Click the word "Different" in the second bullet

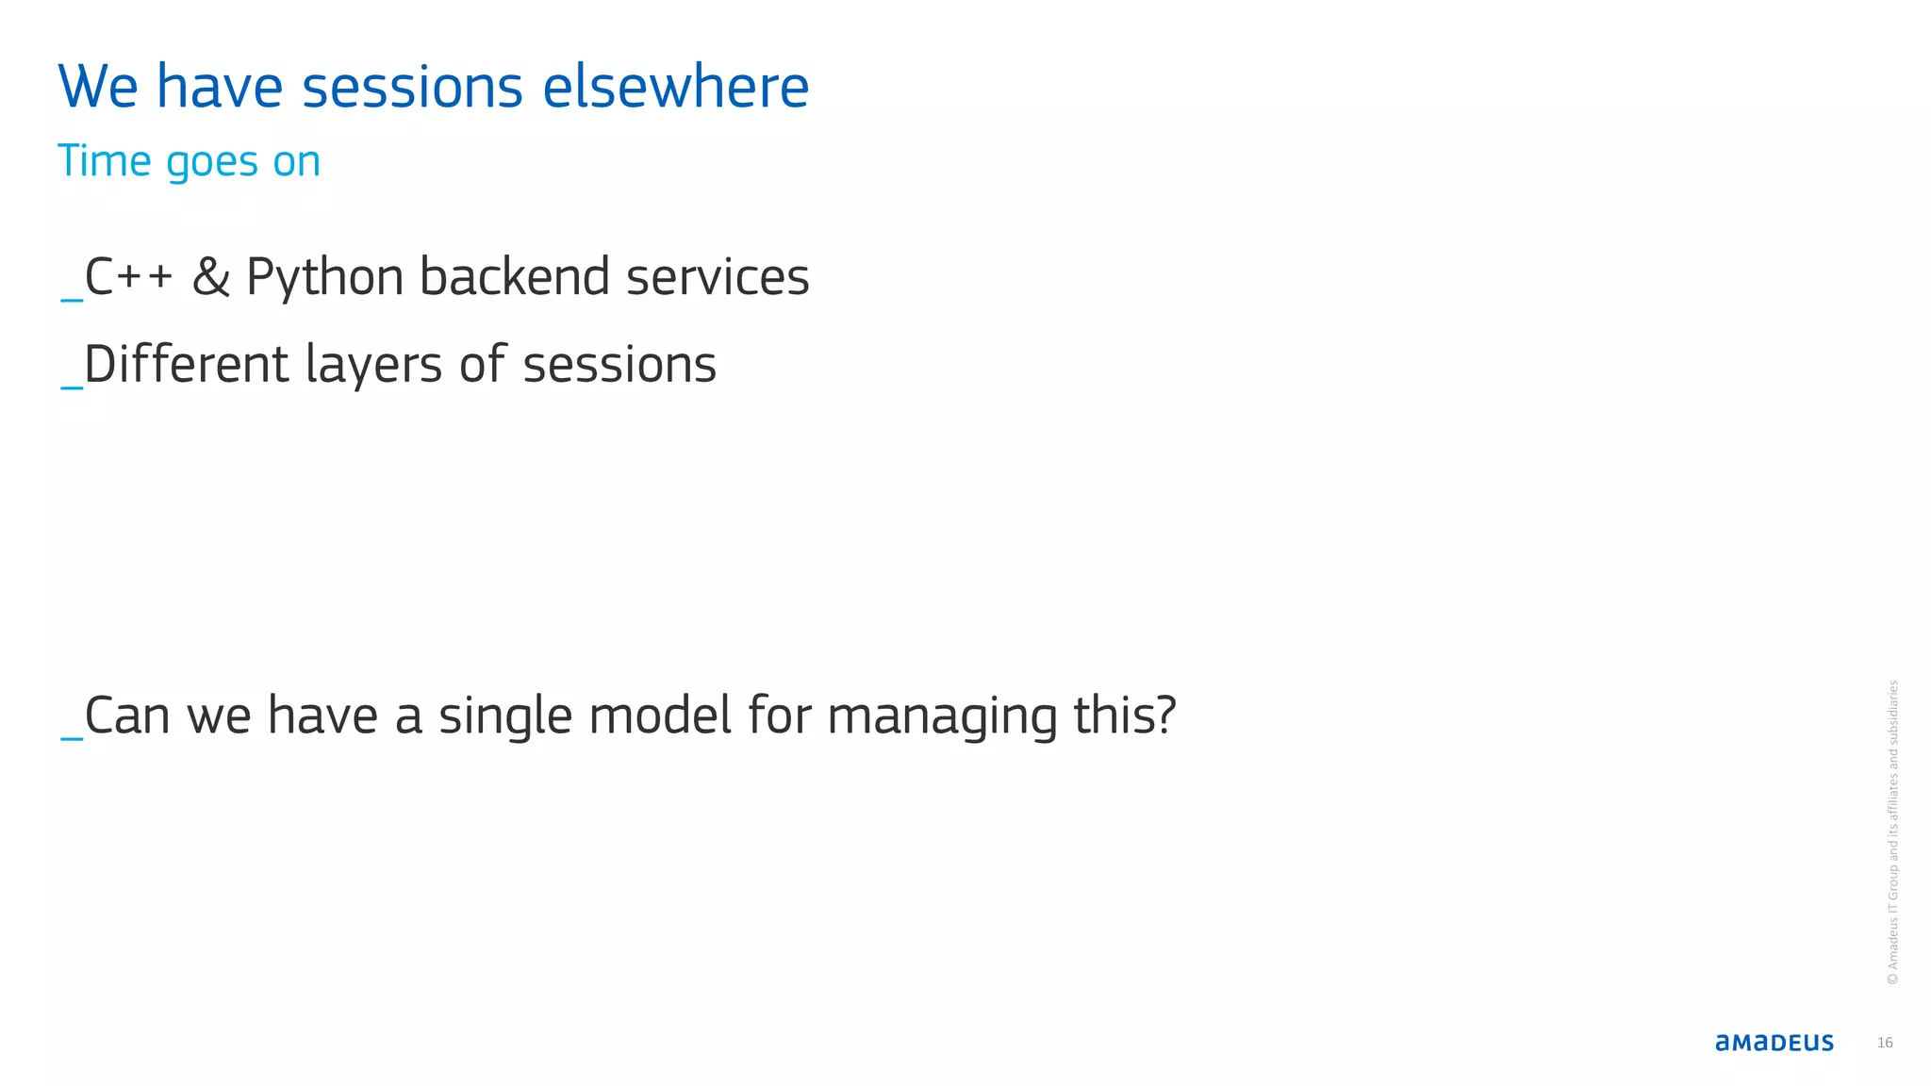187,365
